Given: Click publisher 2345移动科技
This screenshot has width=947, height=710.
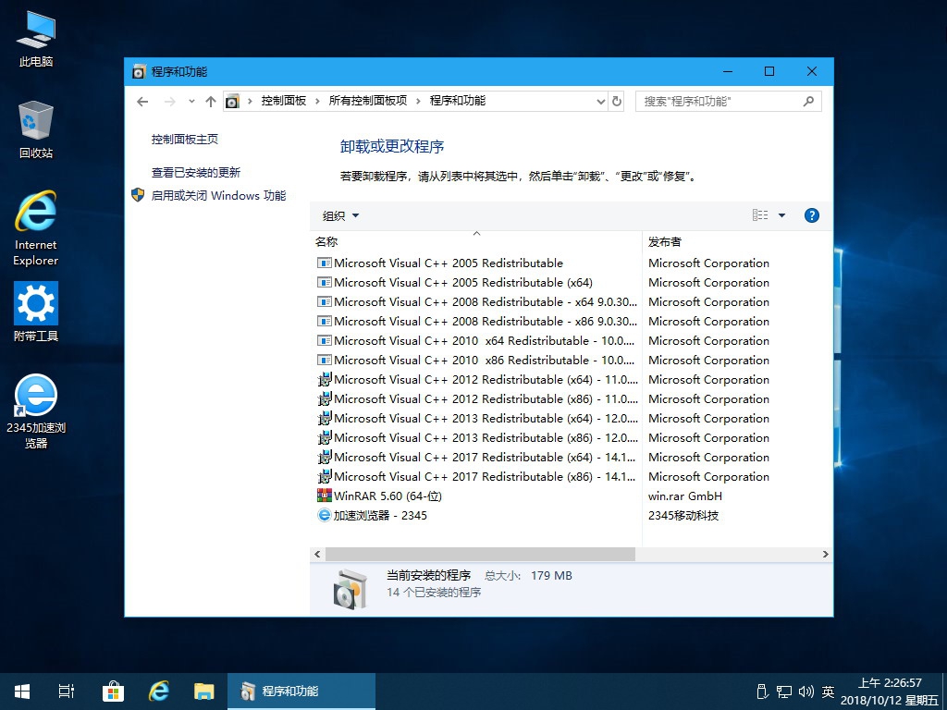Looking at the screenshot, I should pos(683,516).
